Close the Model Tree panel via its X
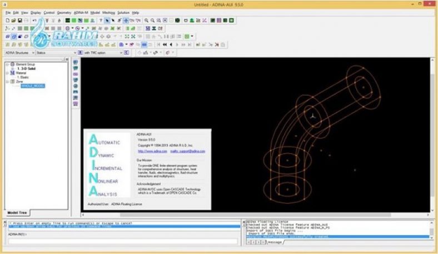 point(67,59)
